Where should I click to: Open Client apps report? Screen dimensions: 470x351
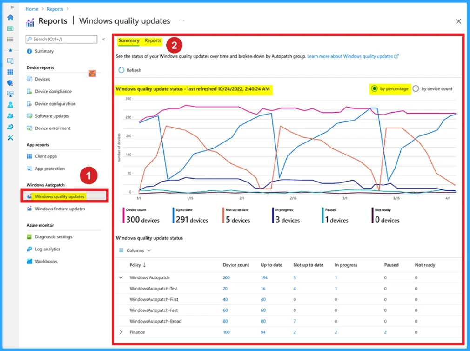point(46,156)
